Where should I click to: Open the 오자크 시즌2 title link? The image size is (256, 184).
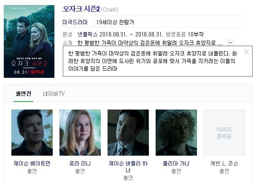pyautogui.click(x=81, y=9)
